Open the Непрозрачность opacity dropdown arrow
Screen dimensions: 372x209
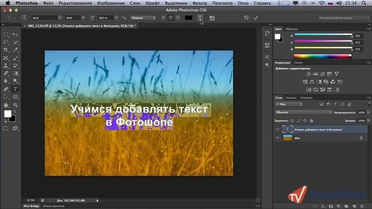[369, 112]
